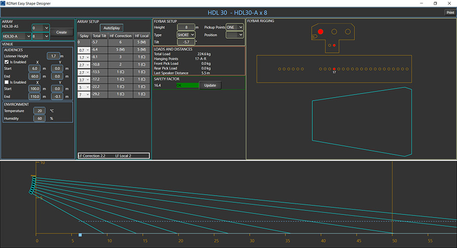This screenshot has height=248, width=457.
Task: Click the Temperature field showing 20
Action: (x=39, y=111)
